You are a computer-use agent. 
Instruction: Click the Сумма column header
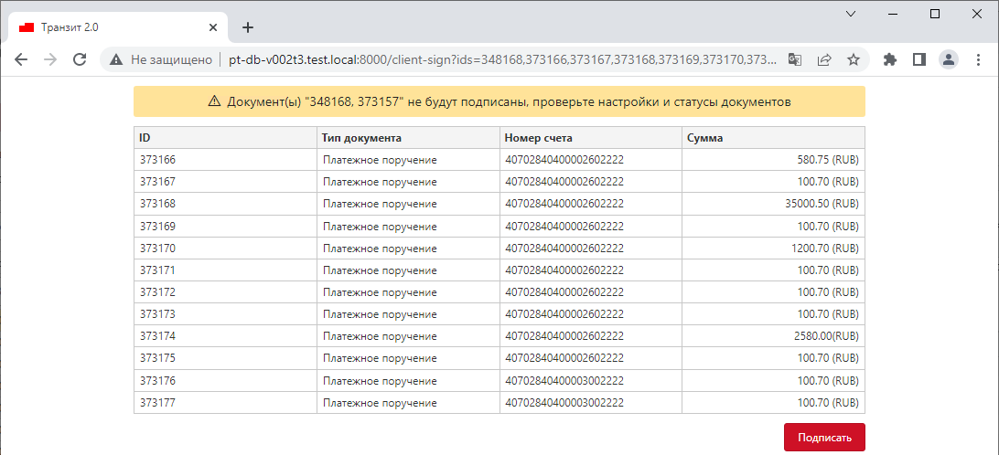pos(773,137)
